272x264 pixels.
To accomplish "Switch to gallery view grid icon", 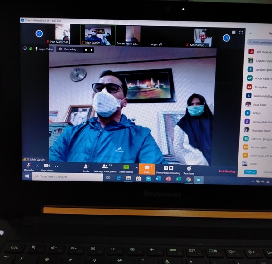I will point(234,33).
